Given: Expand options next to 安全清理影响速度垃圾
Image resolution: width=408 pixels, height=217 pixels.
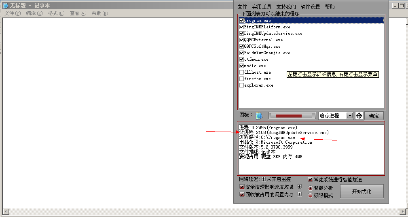Looking at the screenshot, I should coord(300,187).
